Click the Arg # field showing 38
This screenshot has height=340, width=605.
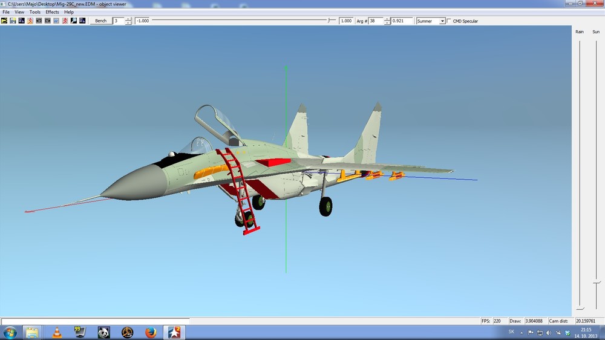pyautogui.click(x=376, y=21)
